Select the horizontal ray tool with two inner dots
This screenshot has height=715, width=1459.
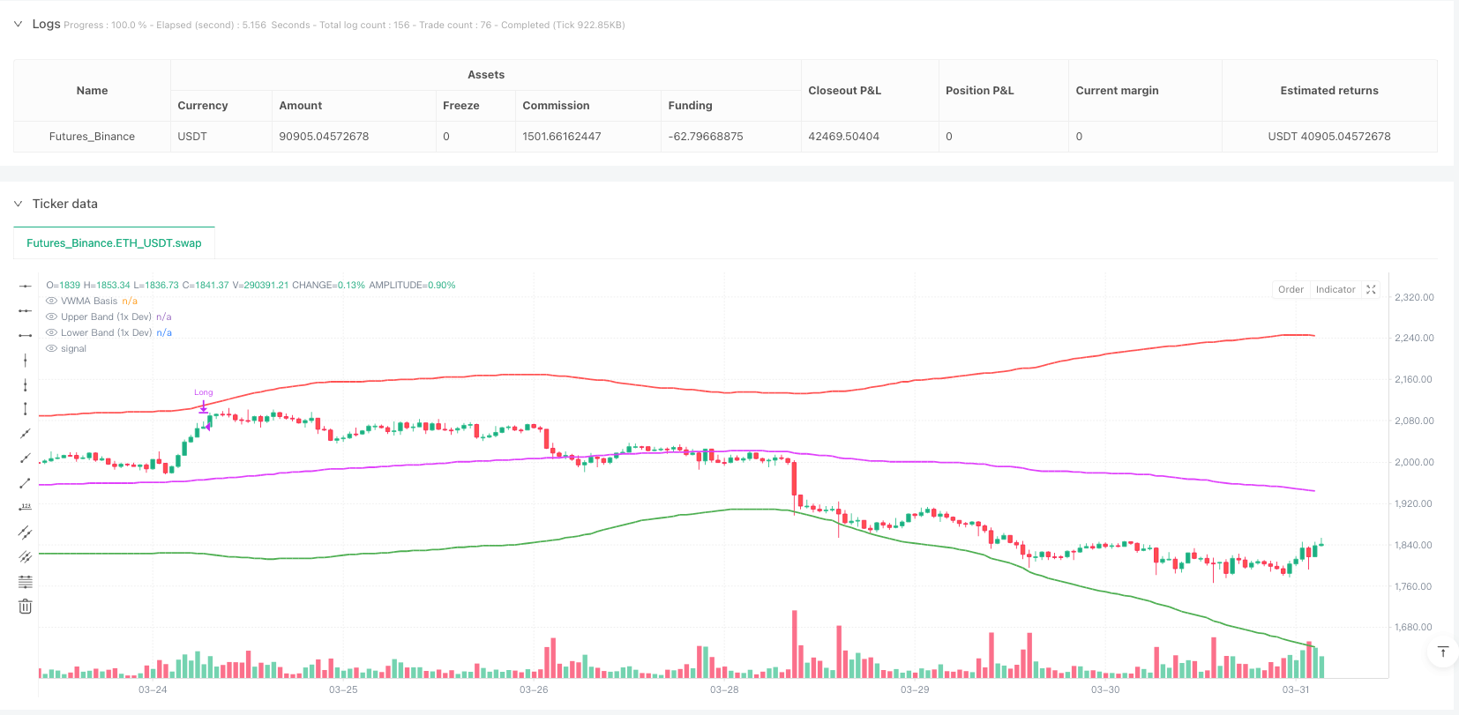click(x=26, y=310)
